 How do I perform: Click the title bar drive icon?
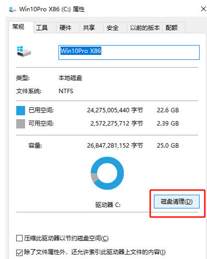pyautogui.click(x=13, y=9)
